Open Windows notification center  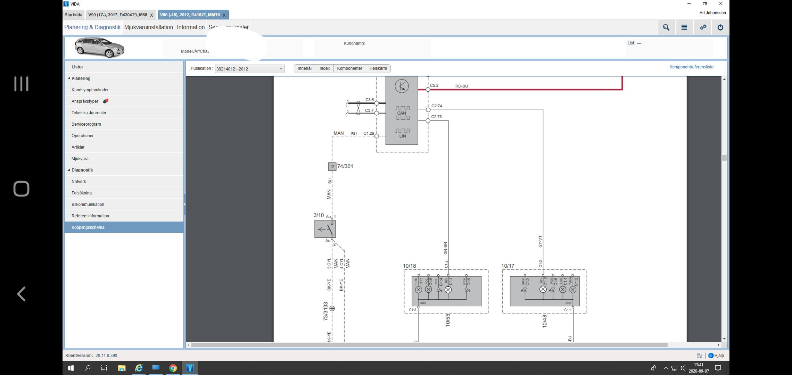coord(718,368)
